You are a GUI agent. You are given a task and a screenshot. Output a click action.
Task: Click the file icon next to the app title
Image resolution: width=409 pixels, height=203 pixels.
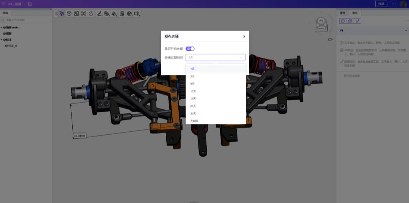coord(30,4)
